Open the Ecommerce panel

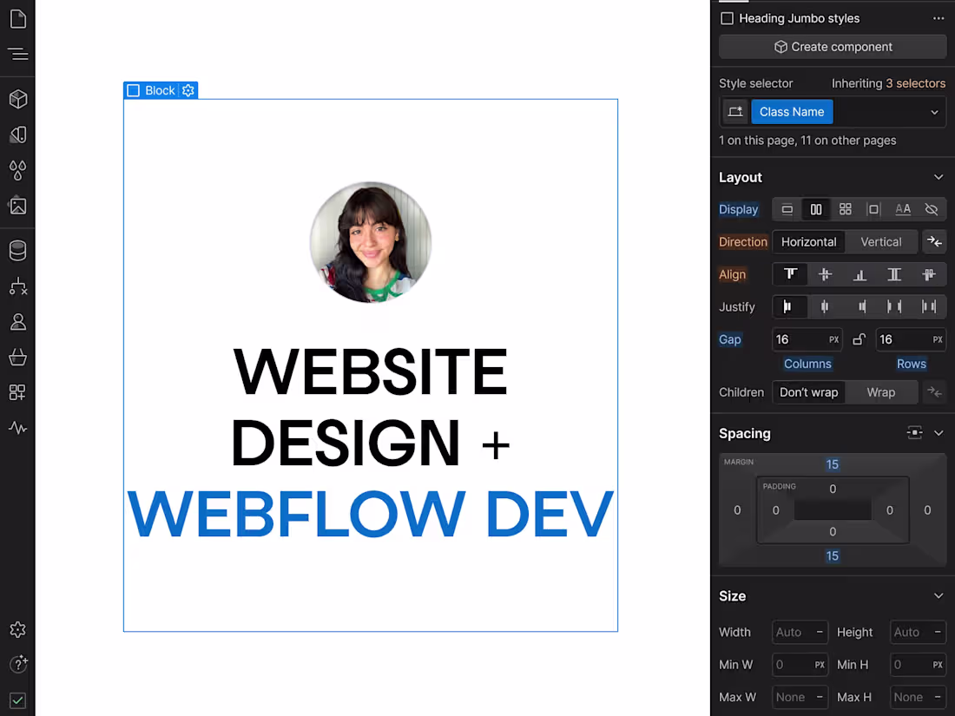(17, 357)
